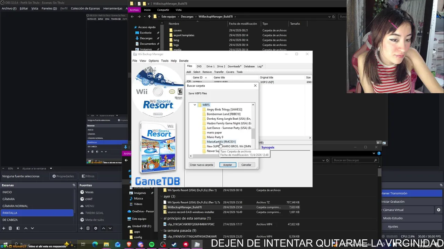Open Discord from the taskbar
The image size is (444, 249).
(140, 245)
